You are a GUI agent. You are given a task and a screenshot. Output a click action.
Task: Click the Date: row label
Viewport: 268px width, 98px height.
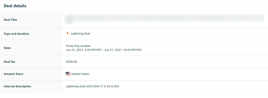7,48
